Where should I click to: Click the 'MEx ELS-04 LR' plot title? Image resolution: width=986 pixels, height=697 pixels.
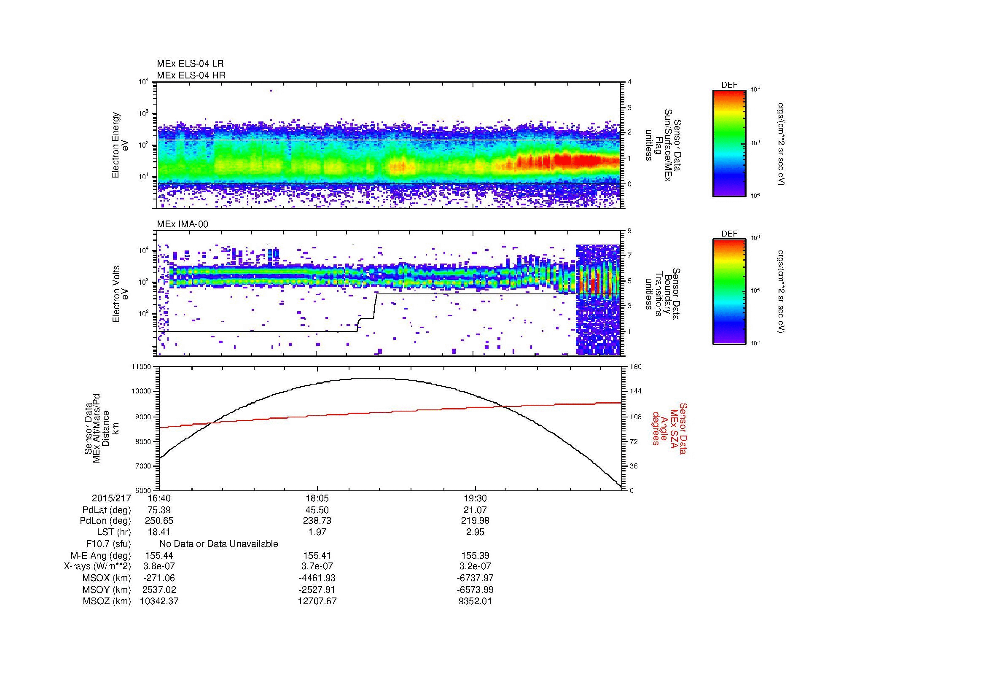coord(190,64)
